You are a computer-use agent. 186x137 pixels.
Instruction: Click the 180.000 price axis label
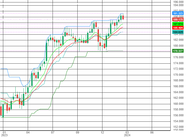(x=178, y=46)
